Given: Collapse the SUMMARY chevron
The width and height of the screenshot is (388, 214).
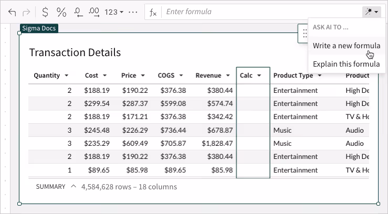Looking at the screenshot, I should 74,186.
